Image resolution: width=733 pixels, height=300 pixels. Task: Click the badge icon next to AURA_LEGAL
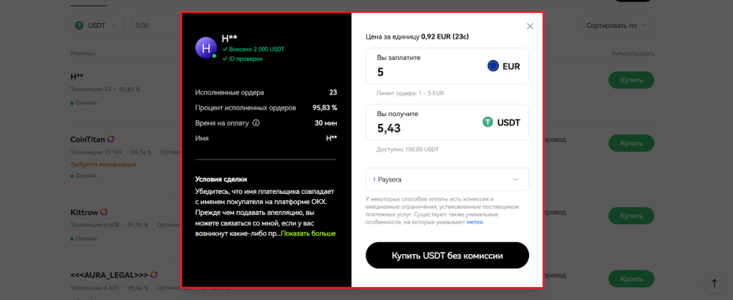(152, 274)
